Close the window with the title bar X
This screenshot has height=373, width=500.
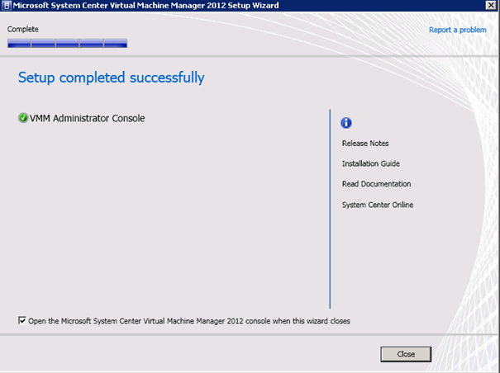491,5
